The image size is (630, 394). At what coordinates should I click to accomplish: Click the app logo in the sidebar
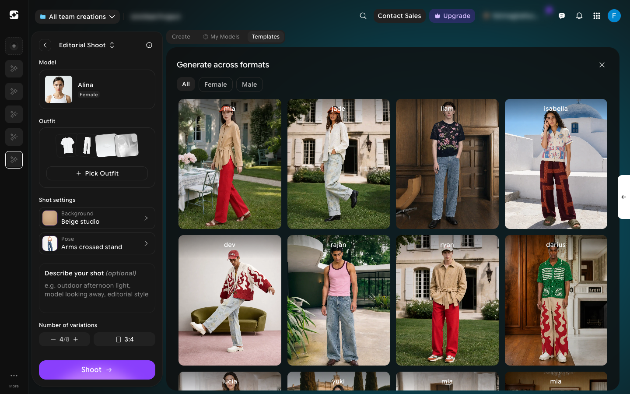coord(14,15)
